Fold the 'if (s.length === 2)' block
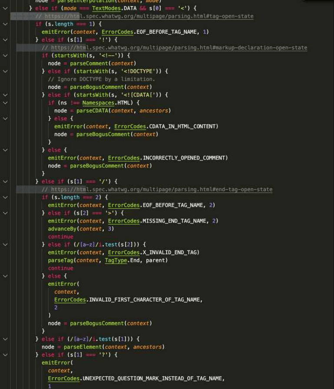334x389 pixels. [5, 197]
